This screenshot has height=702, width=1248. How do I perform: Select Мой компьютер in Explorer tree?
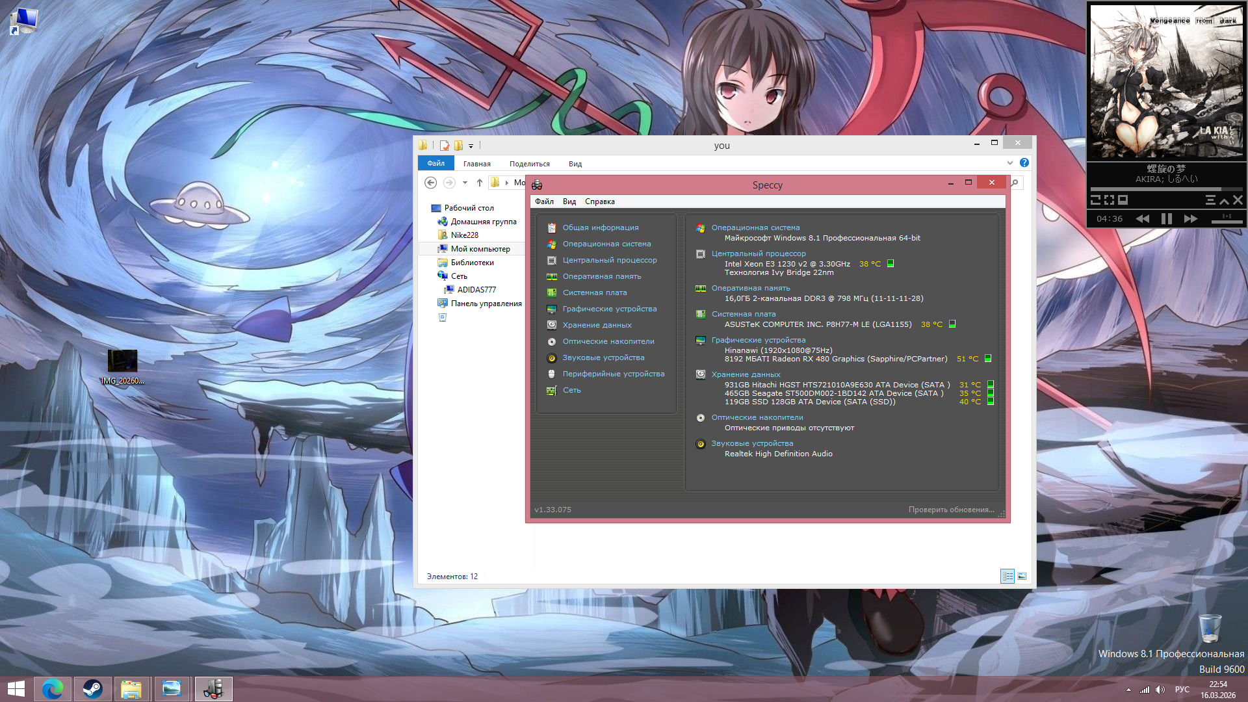point(480,249)
